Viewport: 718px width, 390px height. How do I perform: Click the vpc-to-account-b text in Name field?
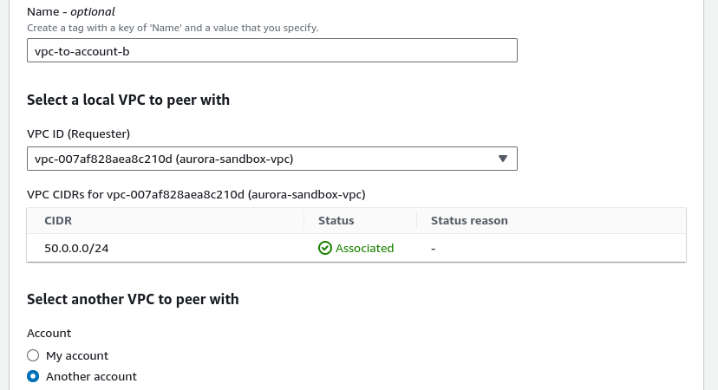[x=82, y=51]
